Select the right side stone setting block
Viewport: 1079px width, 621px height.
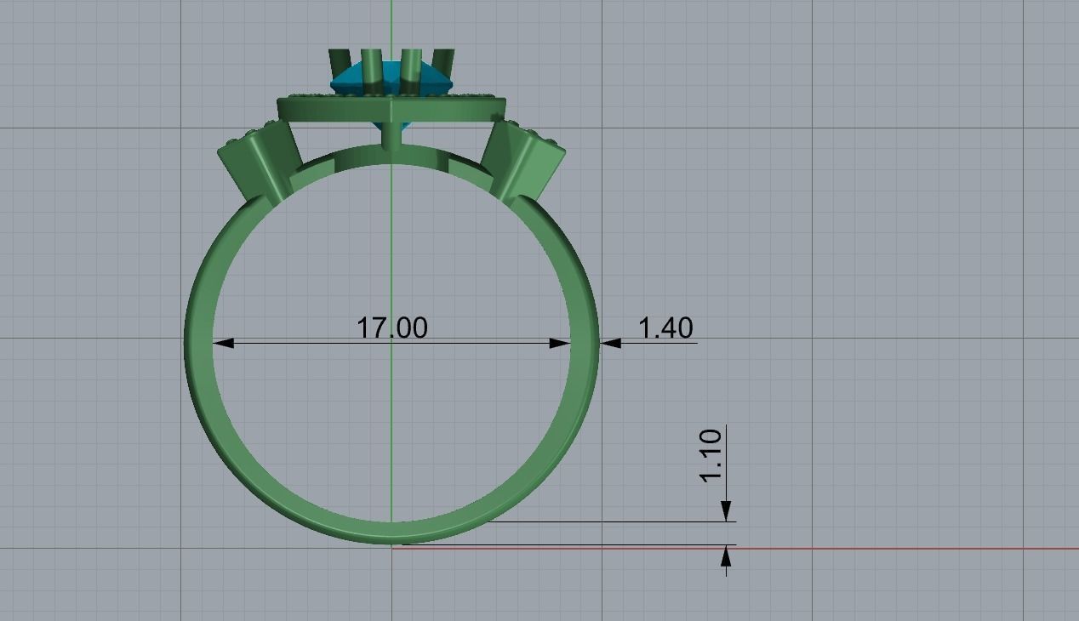(522, 160)
